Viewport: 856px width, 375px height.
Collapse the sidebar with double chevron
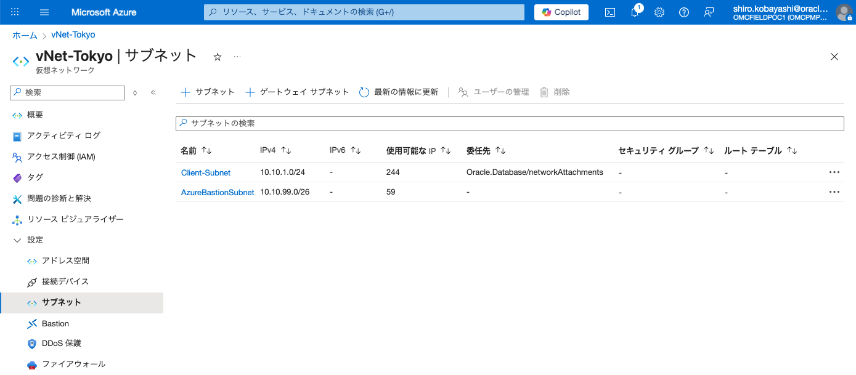pyautogui.click(x=153, y=92)
